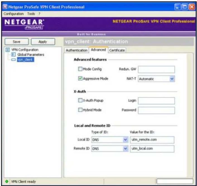Click the X-Auth section heading
Image resolution: width=197 pixels, height=186 pixels.
pos(80,91)
